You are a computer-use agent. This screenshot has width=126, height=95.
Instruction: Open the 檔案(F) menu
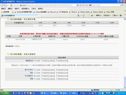[x=4, y=9]
